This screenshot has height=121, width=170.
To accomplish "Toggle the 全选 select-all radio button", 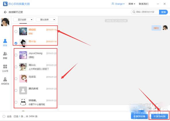I will click(x=4, y=116).
